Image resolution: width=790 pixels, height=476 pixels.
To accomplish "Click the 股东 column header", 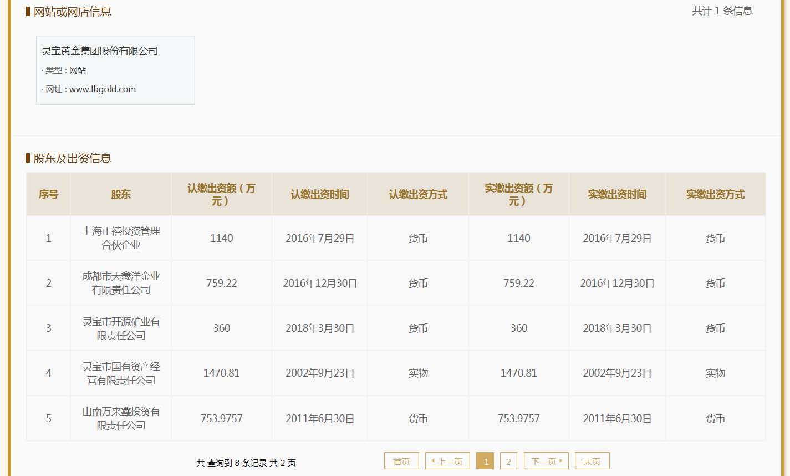I will tap(121, 194).
